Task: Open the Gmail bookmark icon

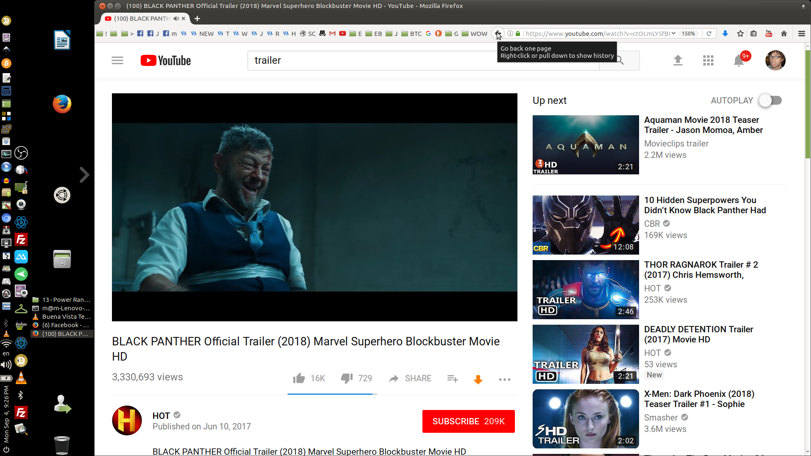Action: coord(332,33)
